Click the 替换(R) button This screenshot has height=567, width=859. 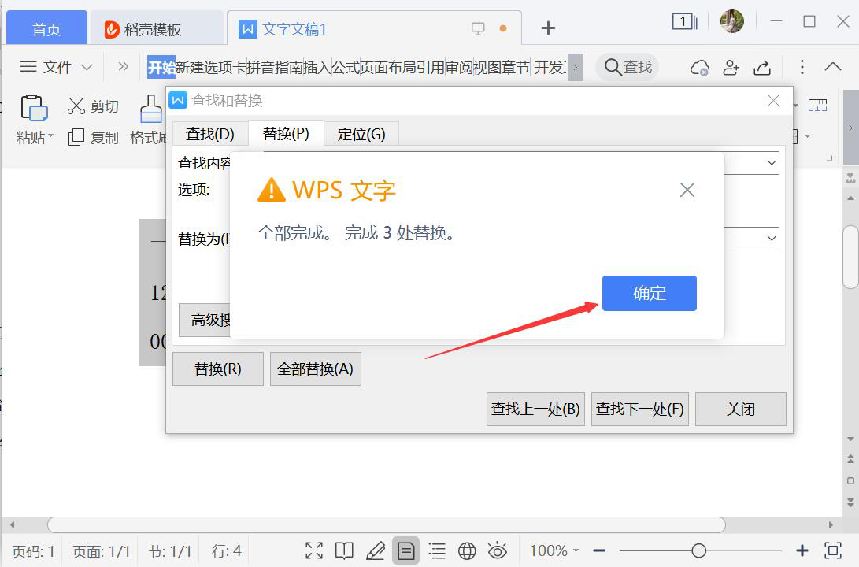click(x=218, y=369)
